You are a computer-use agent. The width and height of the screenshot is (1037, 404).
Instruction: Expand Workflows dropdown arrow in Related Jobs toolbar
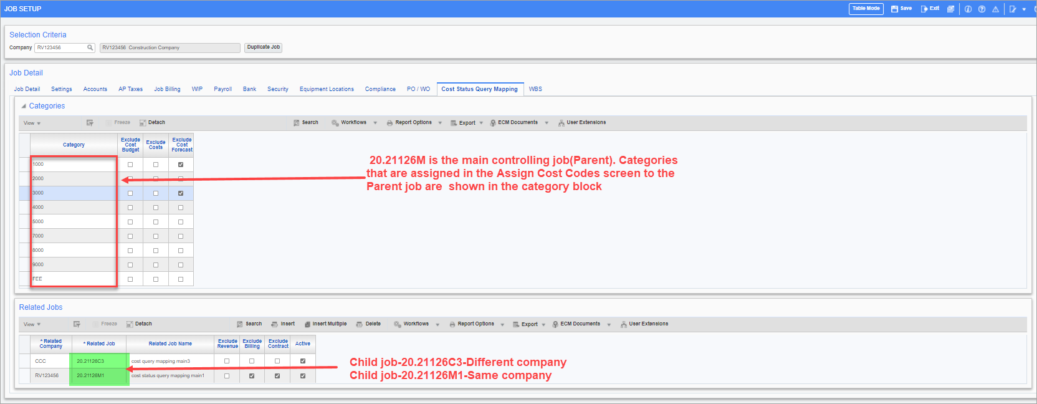coord(437,324)
